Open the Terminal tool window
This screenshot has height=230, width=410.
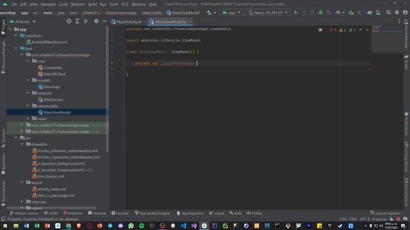tap(97, 213)
